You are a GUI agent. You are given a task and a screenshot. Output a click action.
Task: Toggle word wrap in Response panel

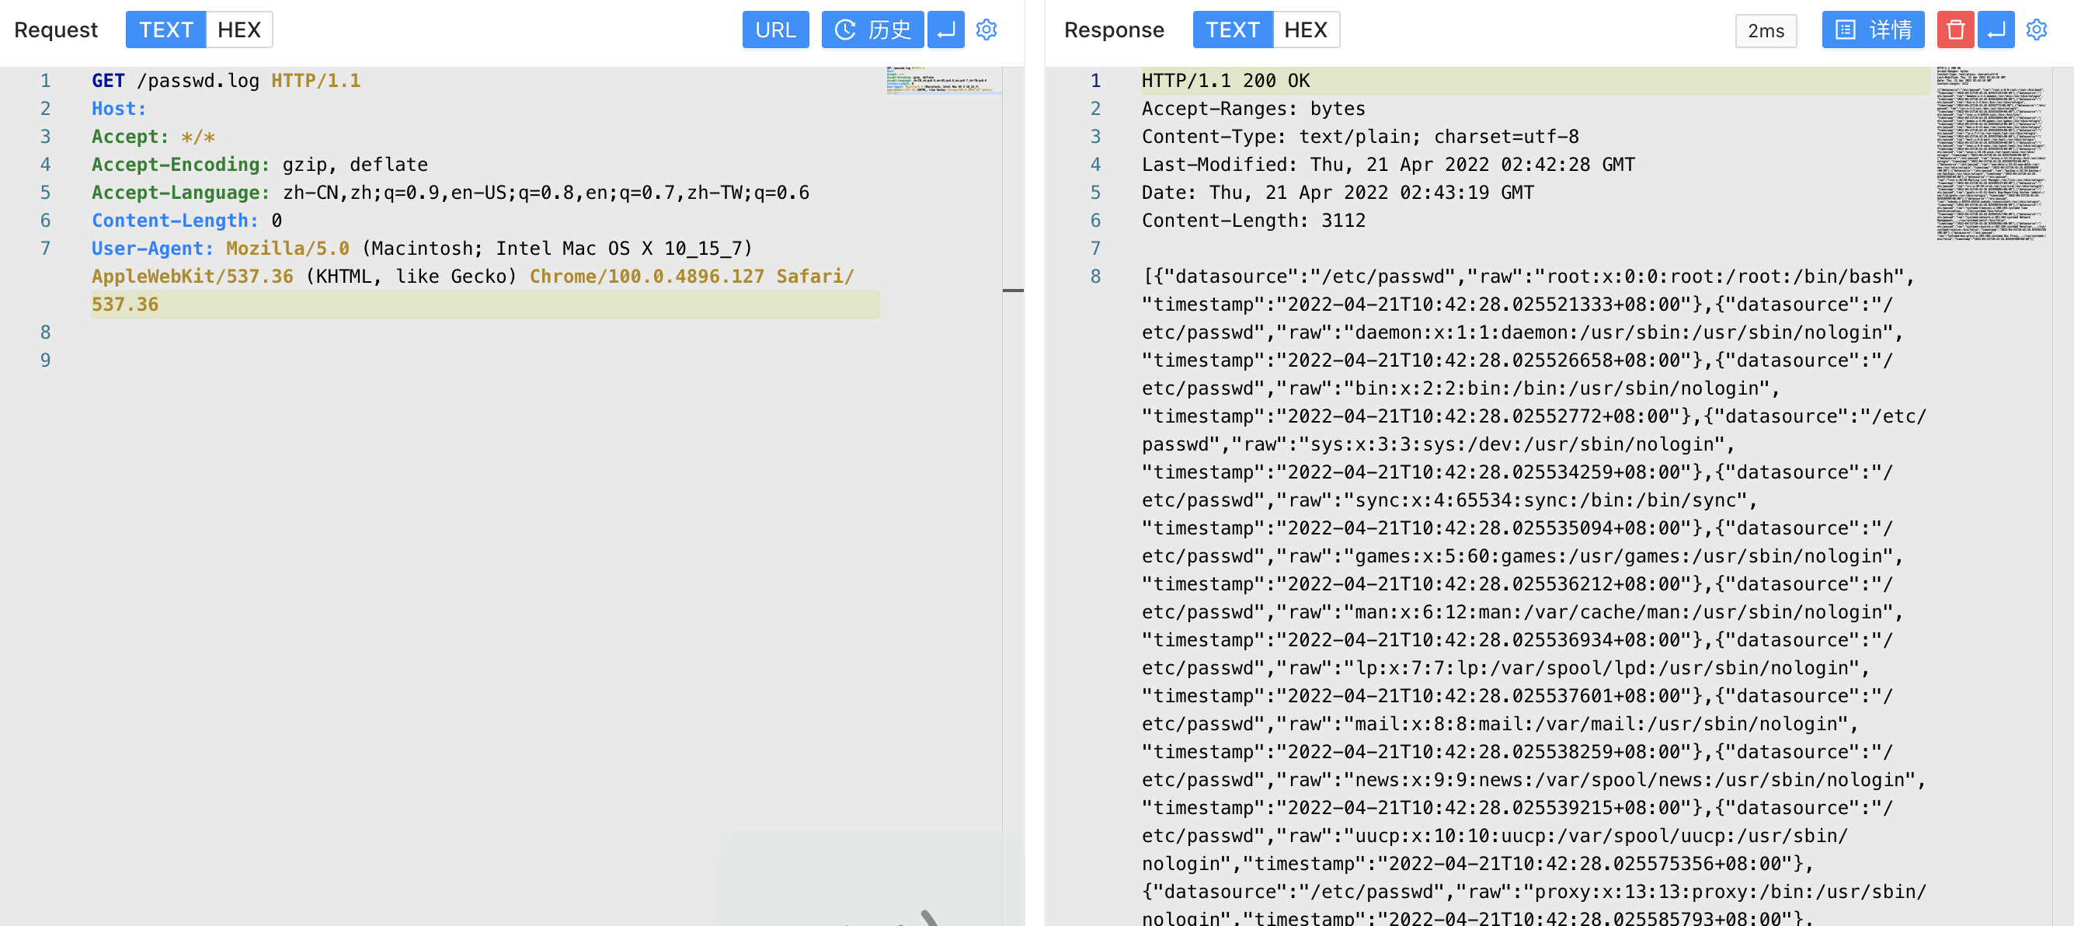(x=1996, y=30)
